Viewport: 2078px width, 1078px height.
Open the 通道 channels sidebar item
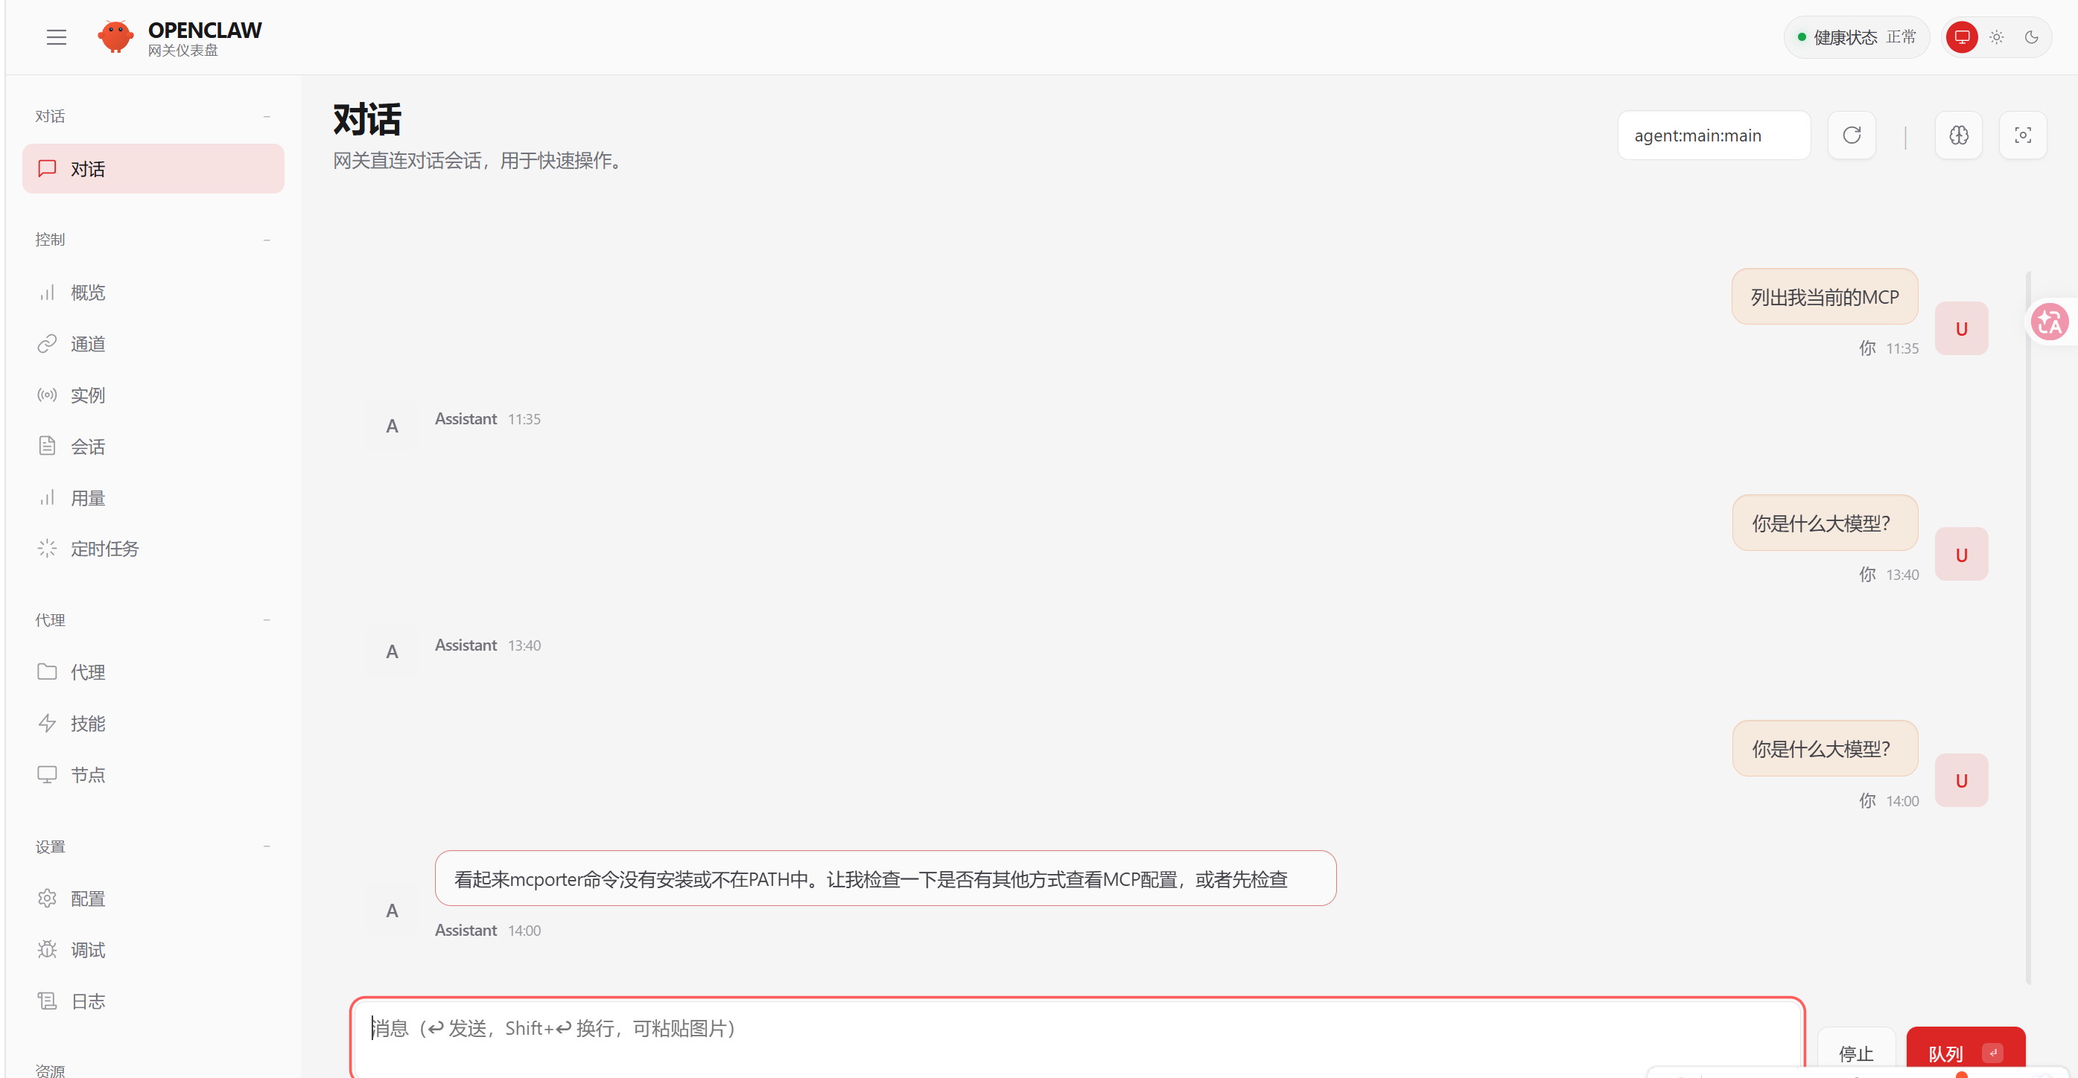87,344
